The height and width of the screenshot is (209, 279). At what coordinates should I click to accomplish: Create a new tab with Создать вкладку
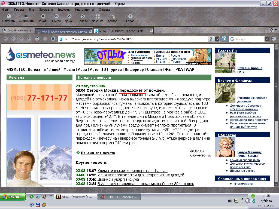pyautogui.click(x=17, y=30)
